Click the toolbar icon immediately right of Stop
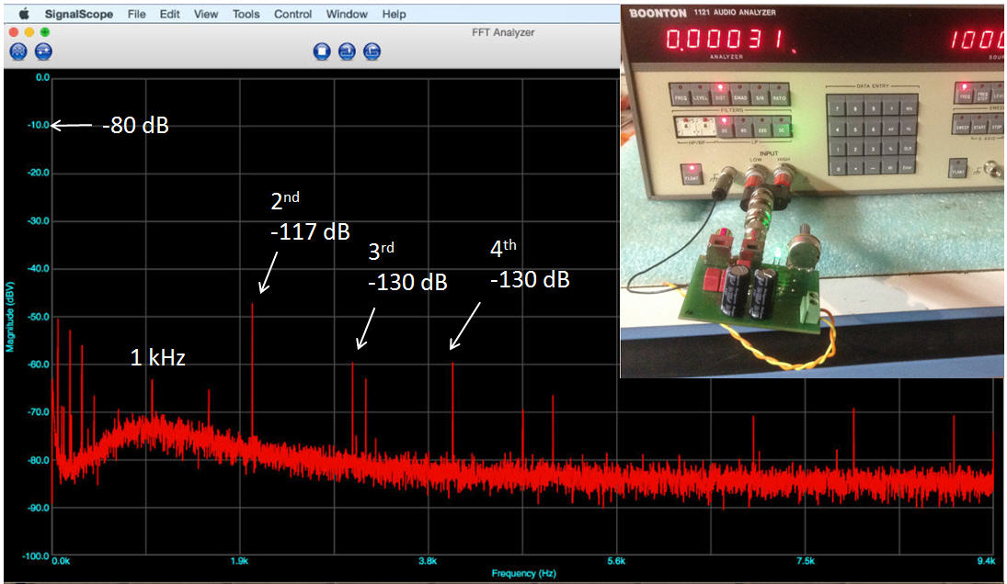1007x584 pixels. (x=347, y=51)
